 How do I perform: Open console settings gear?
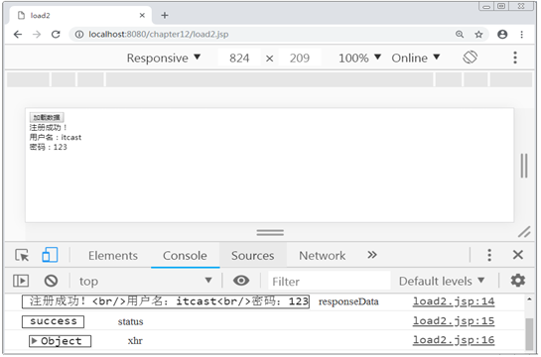point(518,281)
